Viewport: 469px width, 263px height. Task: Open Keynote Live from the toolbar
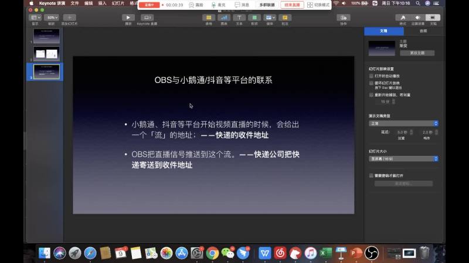coord(147,18)
